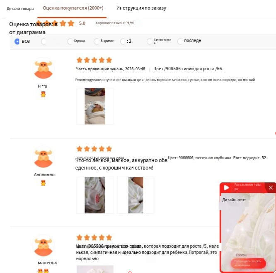Click the five-star rating of first review
276x273 pixels.
click(94, 60)
